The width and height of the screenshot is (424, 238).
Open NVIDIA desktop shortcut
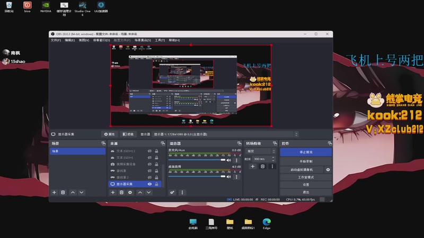click(46, 7)
